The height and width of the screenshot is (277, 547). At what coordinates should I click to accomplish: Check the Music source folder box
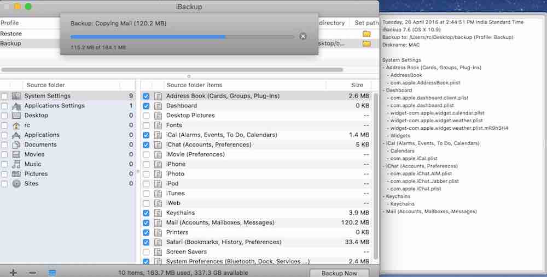click(4, 164)
